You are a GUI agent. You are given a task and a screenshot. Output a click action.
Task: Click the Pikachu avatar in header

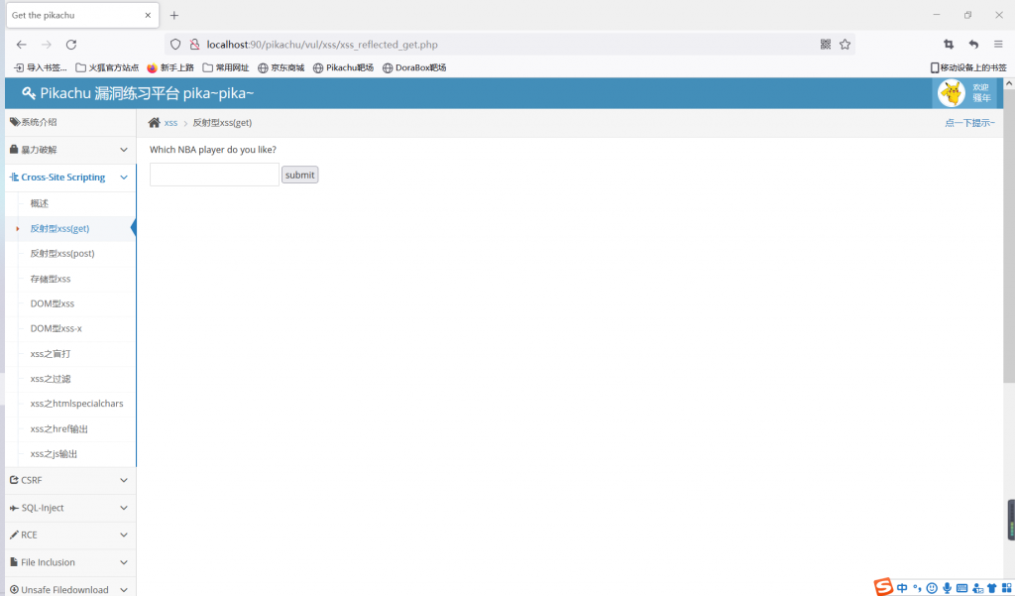(951, 92)
